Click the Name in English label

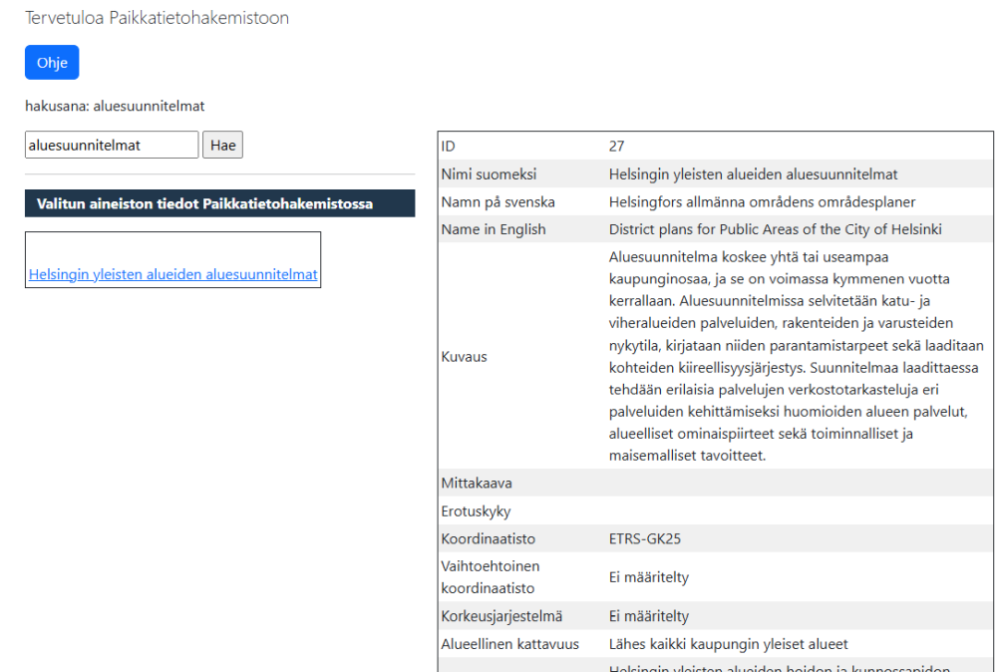(x=494, y=229)
